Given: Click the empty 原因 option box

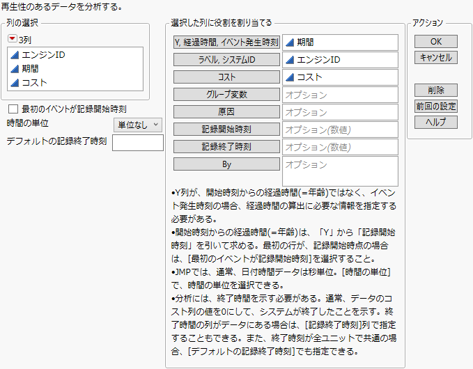Looking at the screenshot, I should [340, 113].
